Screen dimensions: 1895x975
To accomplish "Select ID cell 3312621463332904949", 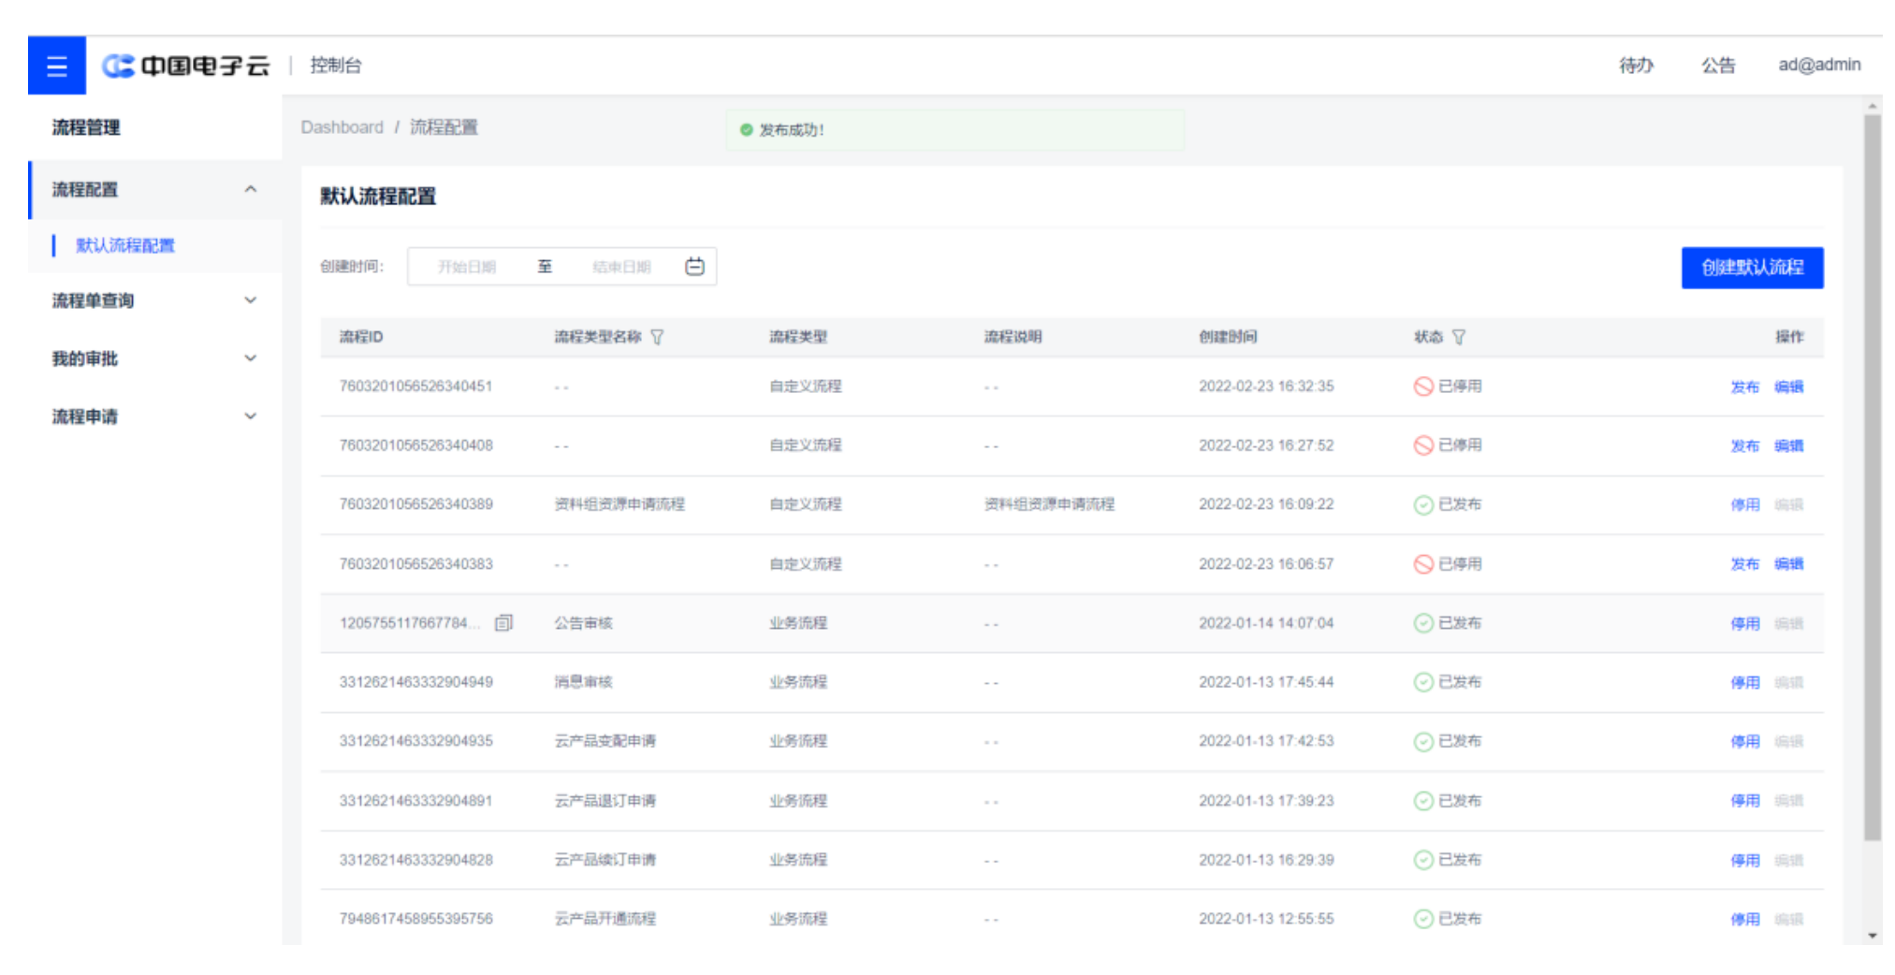I will 415,682.
